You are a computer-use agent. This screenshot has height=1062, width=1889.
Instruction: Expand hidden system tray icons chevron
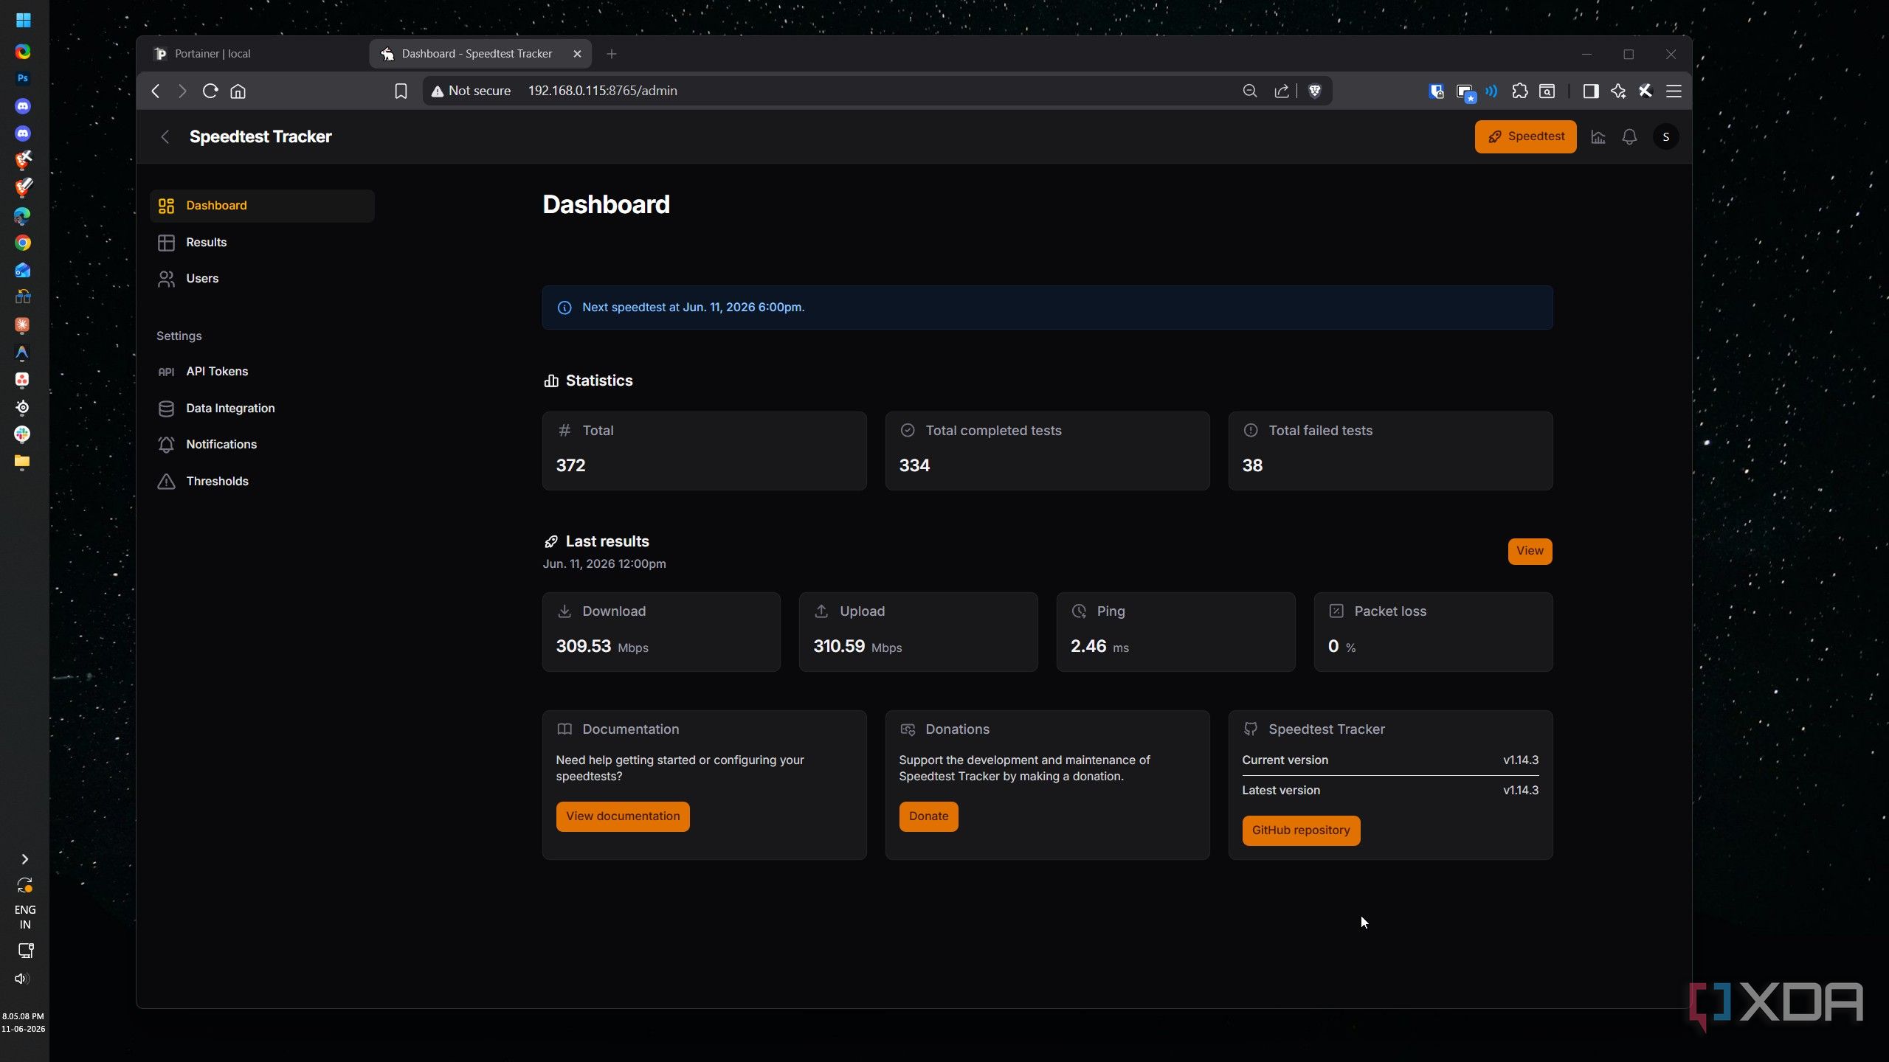click(24, 859)
